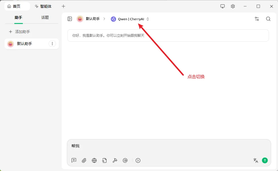278x171 pixels.
Task: Click the @ mention model icon
Action: [125, 160]
